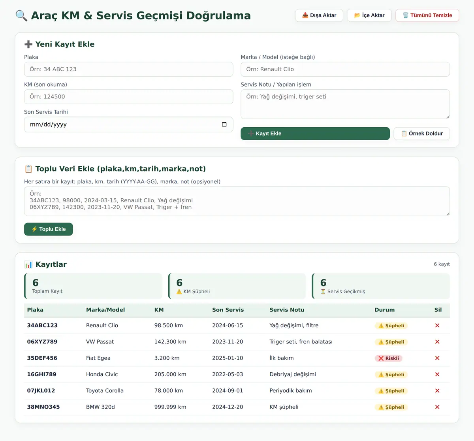Click plate number 16GHI789
Viewport: 474px width, 441px height.
41,374
